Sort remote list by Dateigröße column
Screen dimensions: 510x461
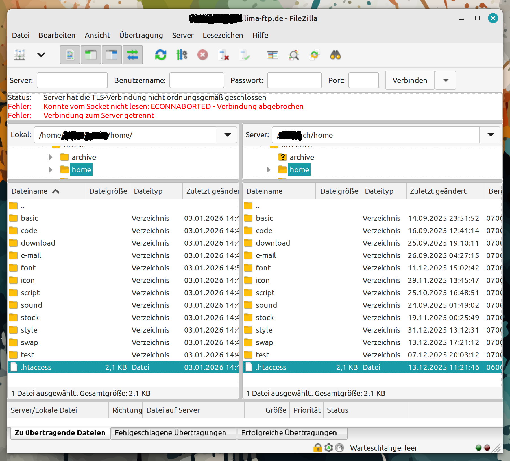339,191
